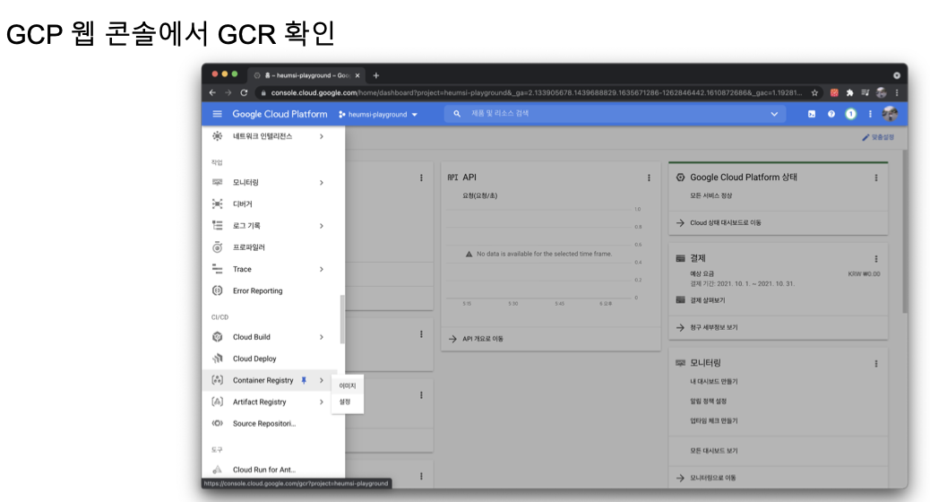This screenshot has width=930, height=502.
Task: Click the Debugger (디버거) sidebar icon
Action: [x=217, y=203]
